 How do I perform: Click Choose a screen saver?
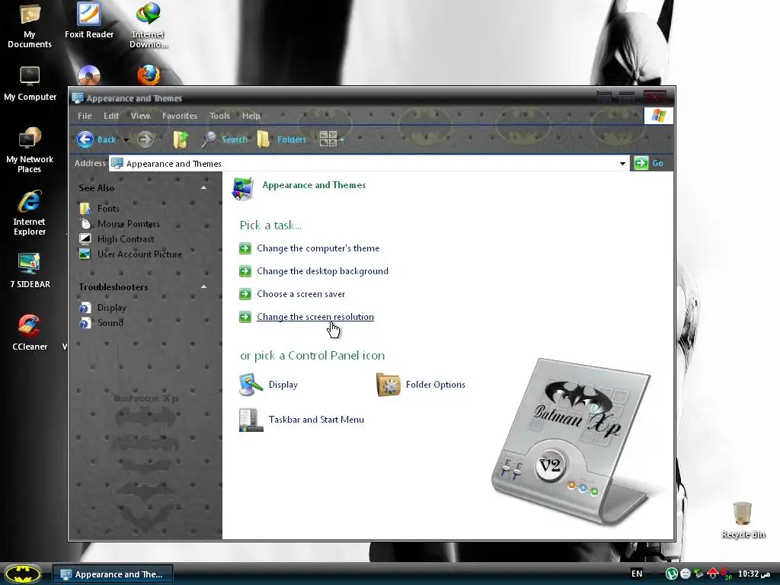(x=301, y=294)
